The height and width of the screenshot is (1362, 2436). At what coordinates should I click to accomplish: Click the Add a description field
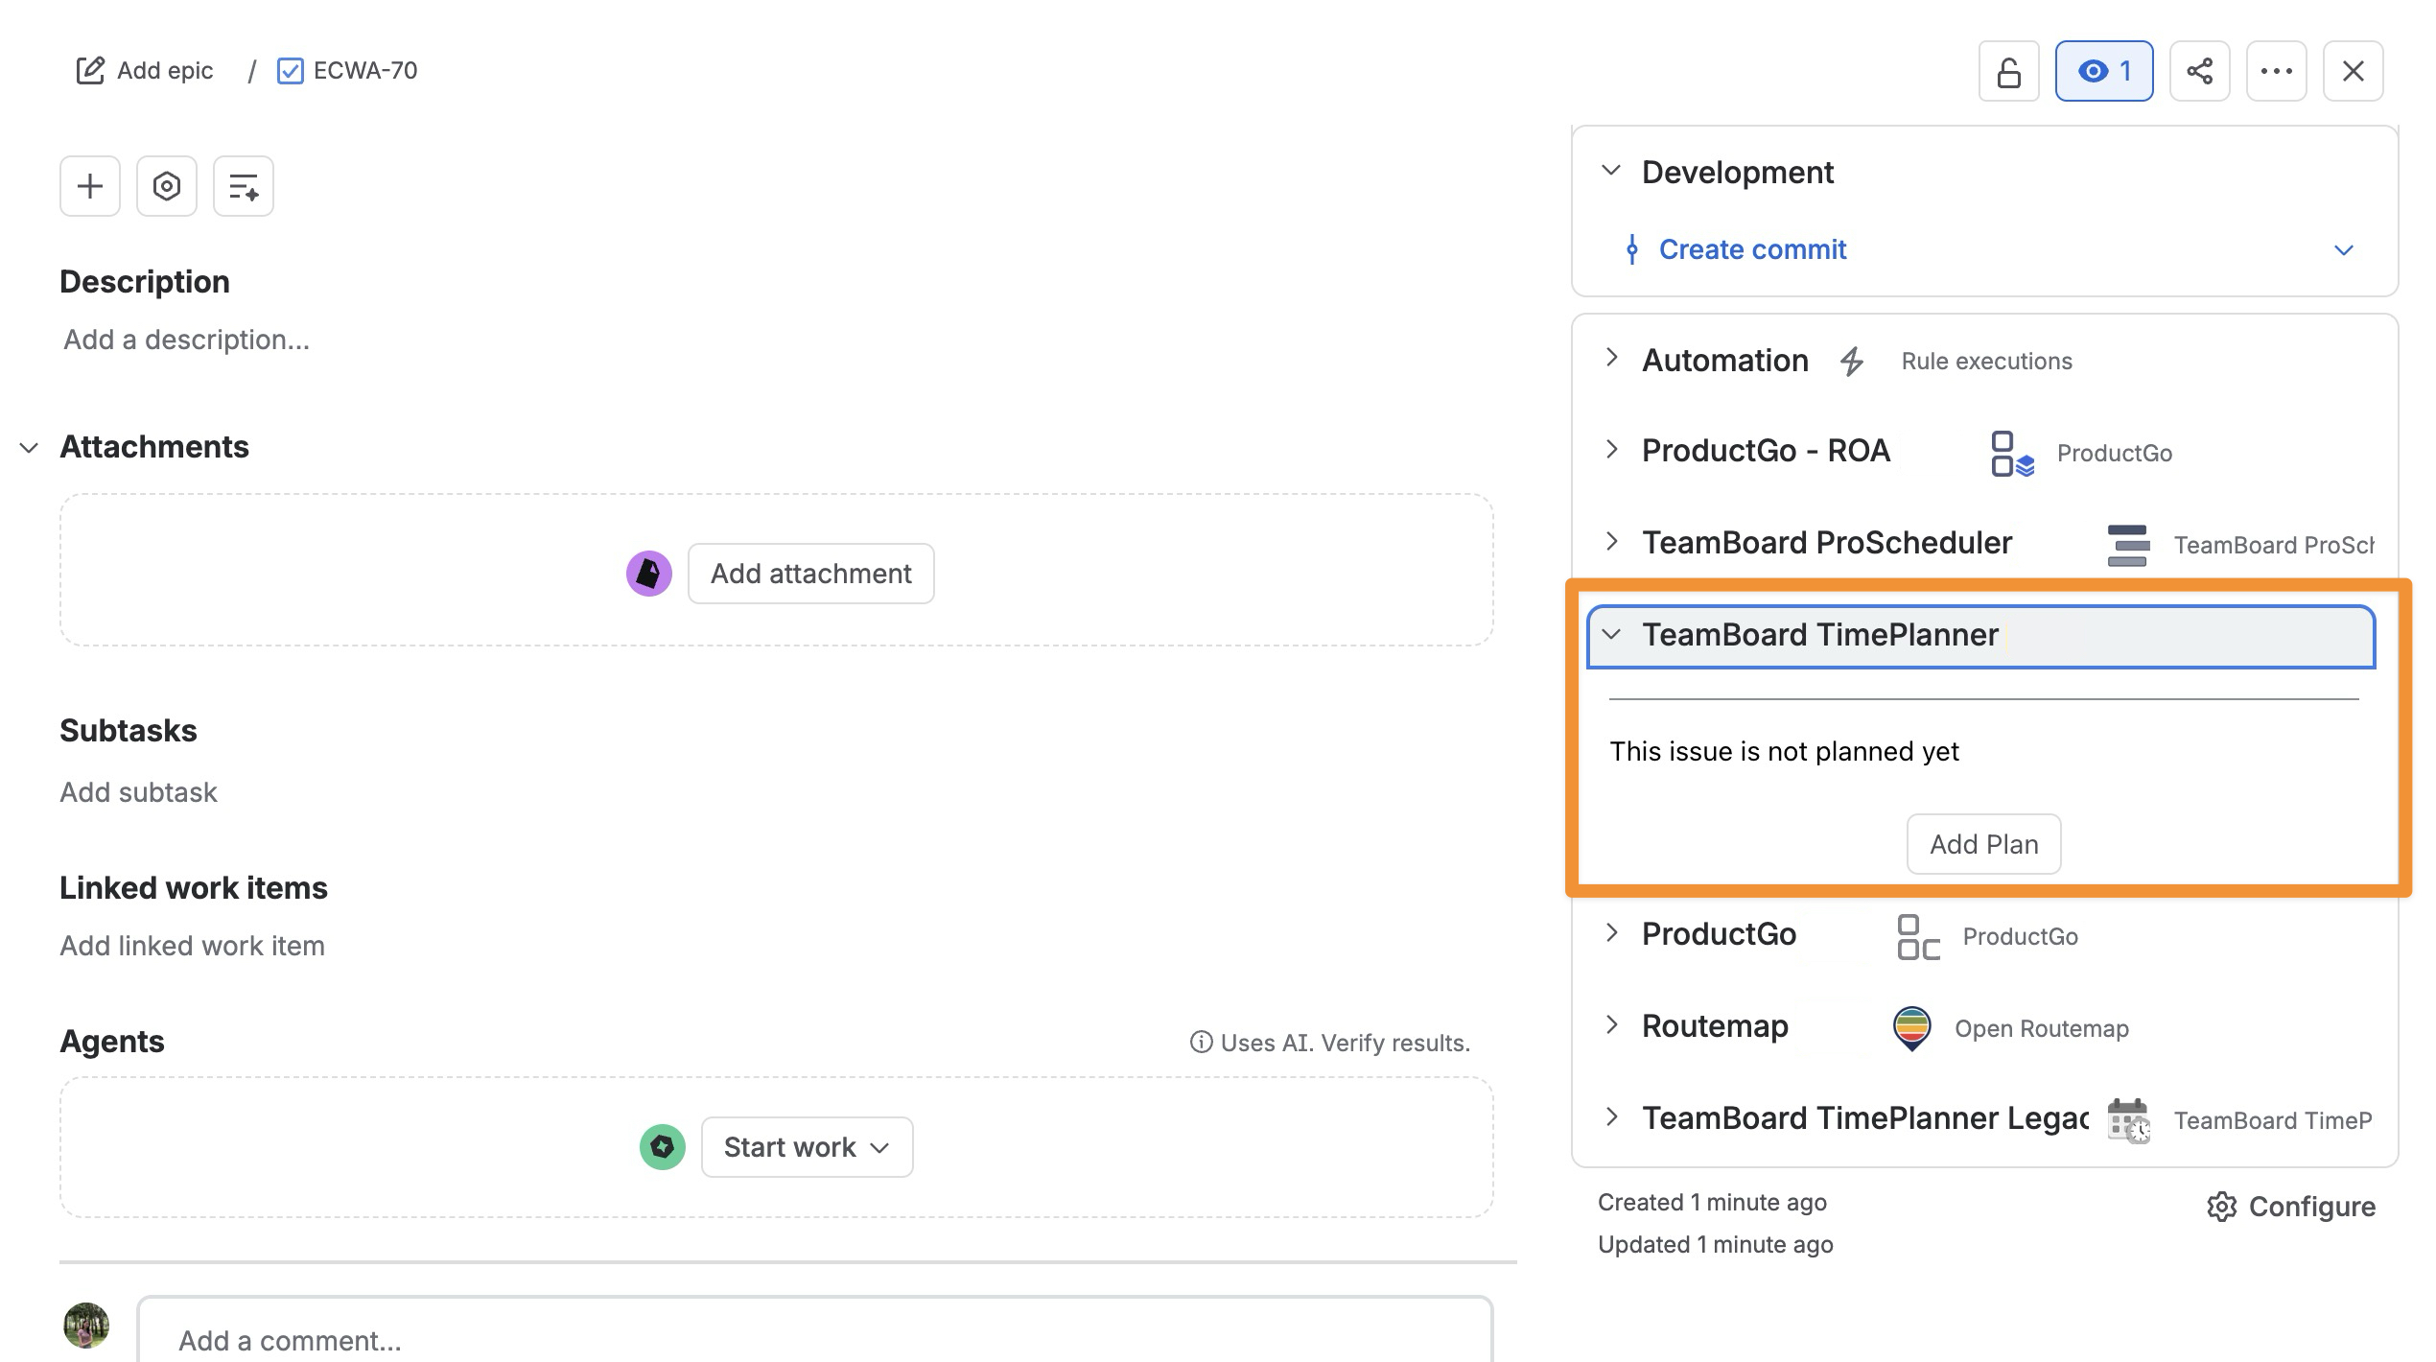click(187, 340)
